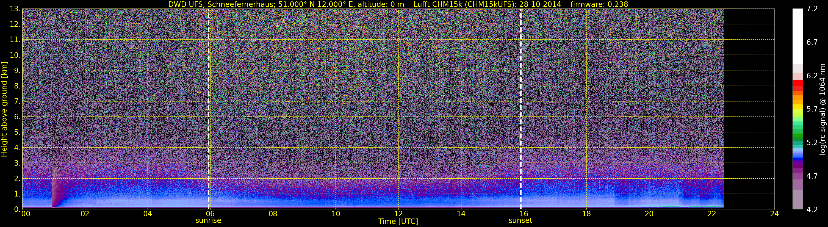Click the 'Height above ground [km]' axis label
The height and width of the screenshot is (227, 828).
coord(4,109)
